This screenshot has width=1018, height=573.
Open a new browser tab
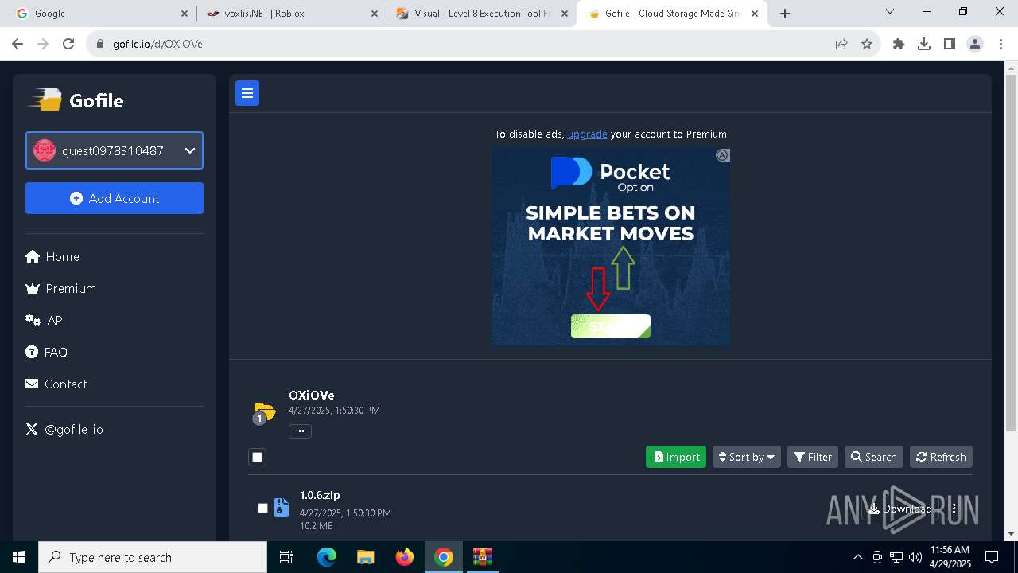(x=785, y=14)
